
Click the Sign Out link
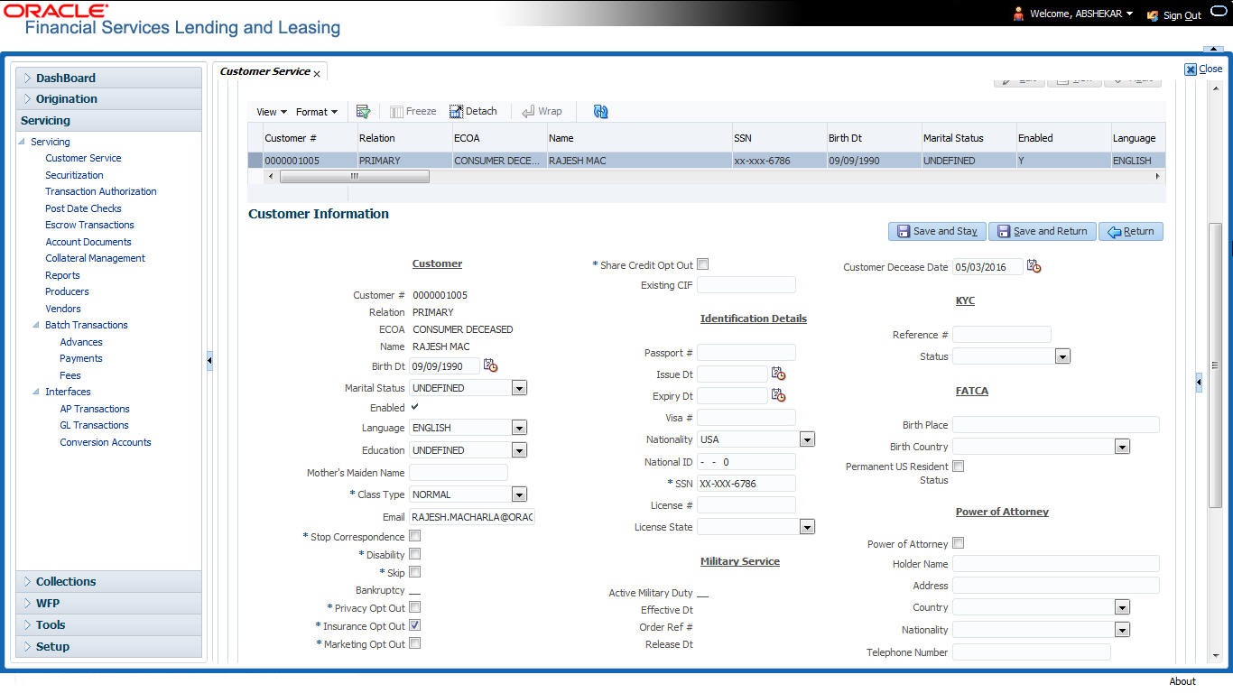point(1182,15)
